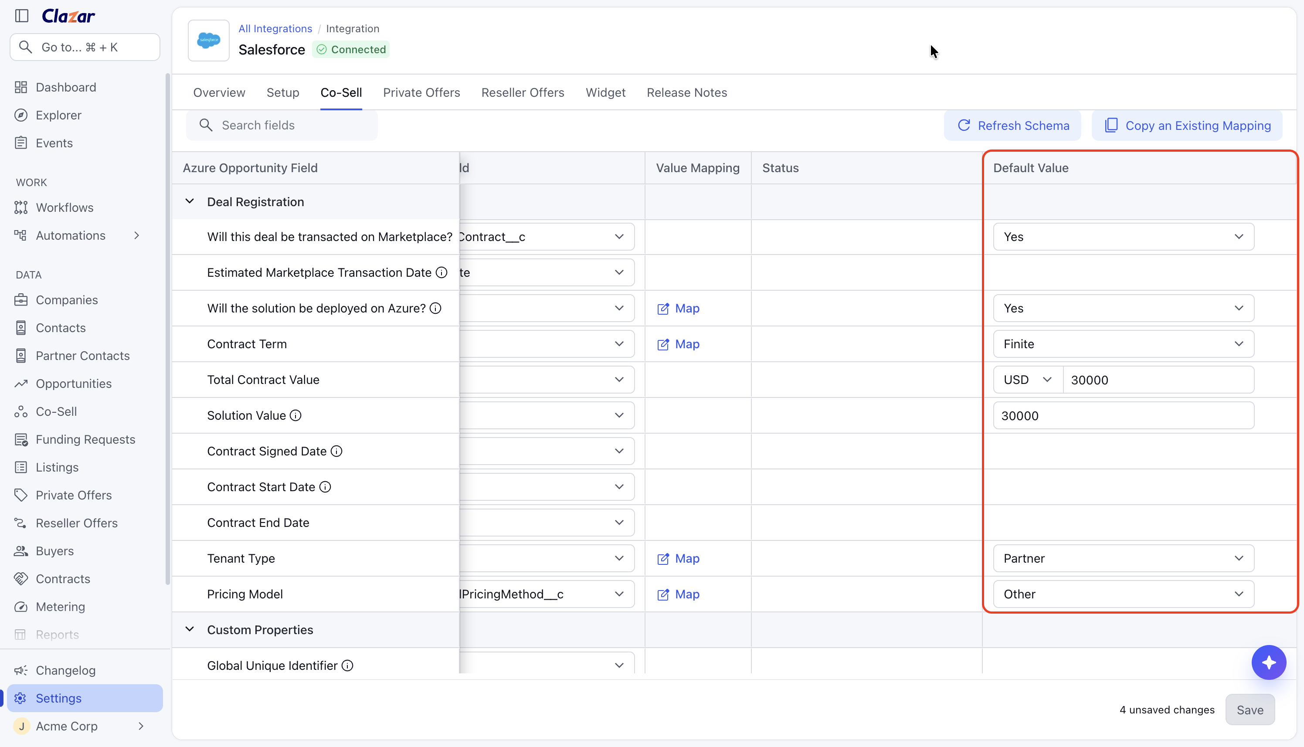Open Partner Contacts page
1304x747 pixels.
click(82, 356)
